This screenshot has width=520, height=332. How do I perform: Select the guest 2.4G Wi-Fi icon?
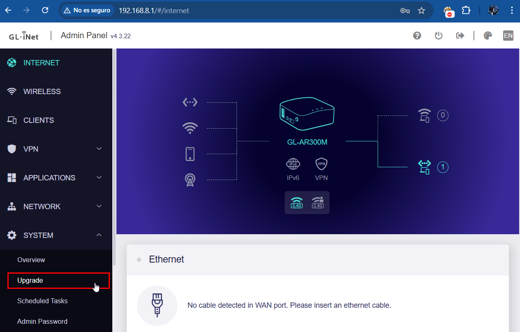pyautogui.click(x=318, y=202)
